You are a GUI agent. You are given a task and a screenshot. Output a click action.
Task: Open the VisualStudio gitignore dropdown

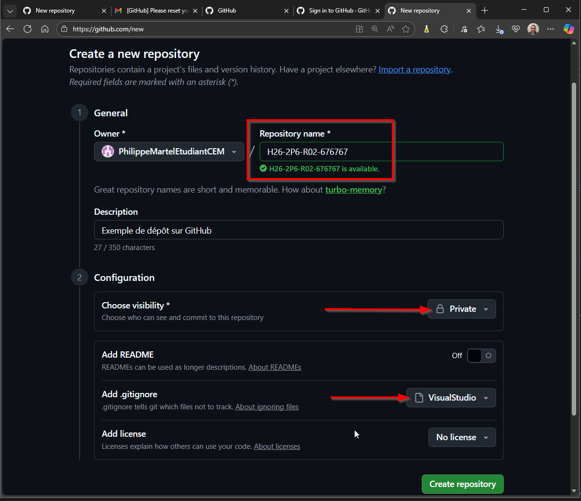click(x=451, y=398)
